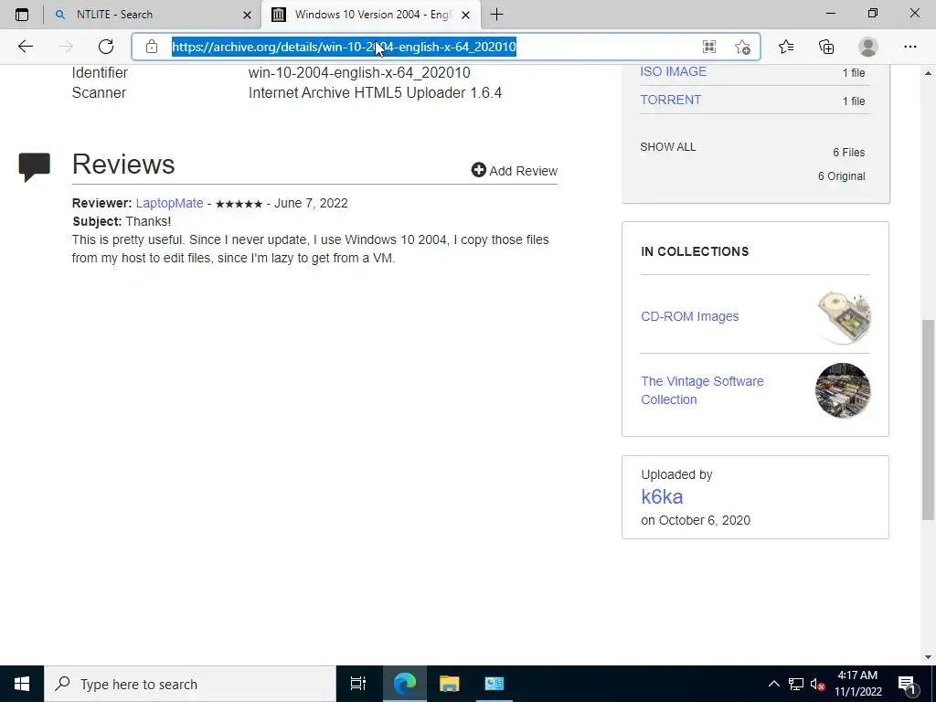Open Task View on the taskbar
This screenshot has height=702, width=936.
click(x=357, y=684)
